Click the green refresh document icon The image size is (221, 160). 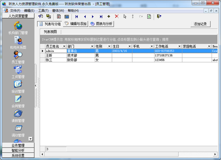click(149, 17)
